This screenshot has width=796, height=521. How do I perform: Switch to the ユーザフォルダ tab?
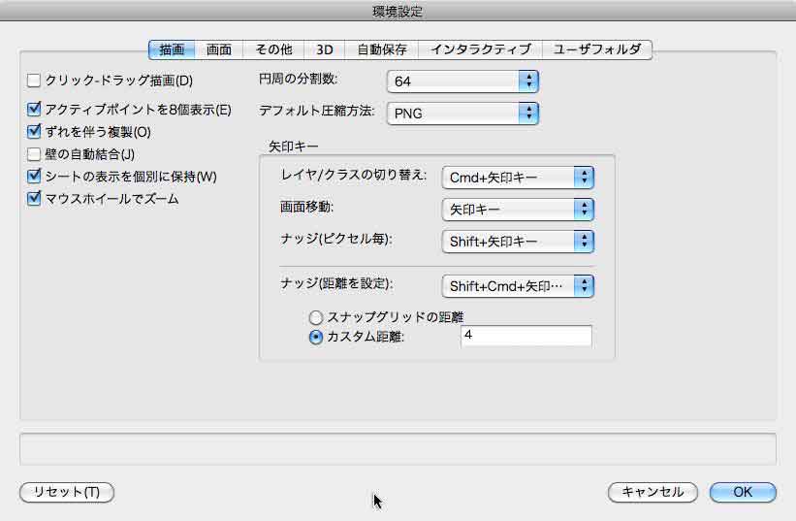(596, 49)
